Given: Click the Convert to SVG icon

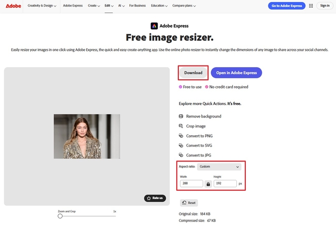Looking at the screenshot, I should 181,145.
